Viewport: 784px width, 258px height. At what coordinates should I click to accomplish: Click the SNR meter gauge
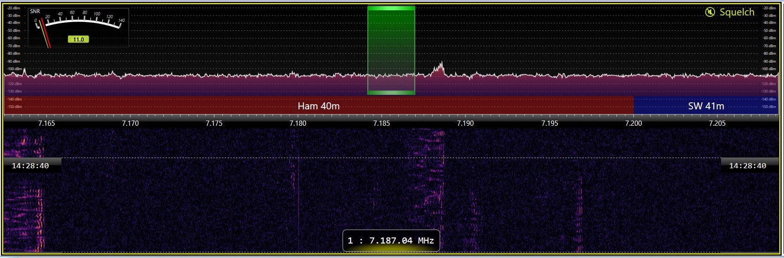point(78,27)
